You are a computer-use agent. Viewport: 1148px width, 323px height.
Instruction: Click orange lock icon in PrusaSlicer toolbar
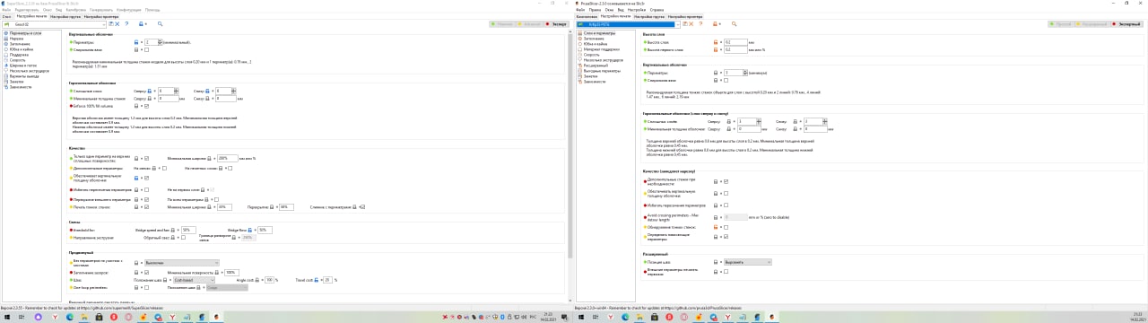point(715,24)
